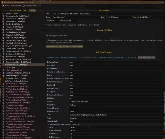165x139 pixels.
Task: Expand the PlayerPortraits (ls.UIWidget) node
Action: tap(3, 40)
